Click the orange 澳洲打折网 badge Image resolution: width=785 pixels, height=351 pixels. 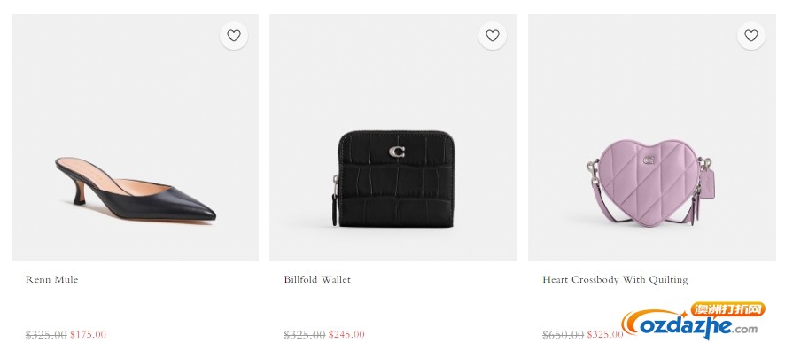pyautogui.click(x=728, y=309)
